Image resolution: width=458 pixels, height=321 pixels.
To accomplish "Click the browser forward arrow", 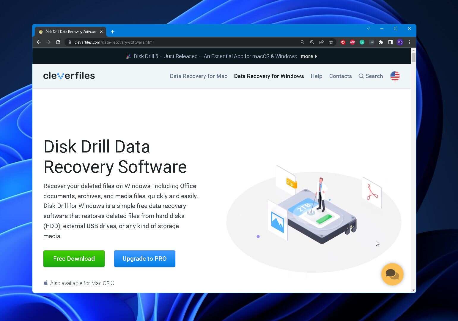I will 48,42.
